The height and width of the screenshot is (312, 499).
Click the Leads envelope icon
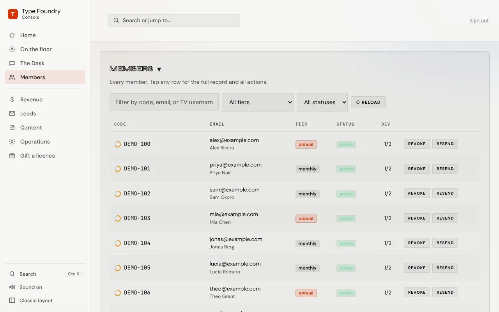click(x=12, y=113)
